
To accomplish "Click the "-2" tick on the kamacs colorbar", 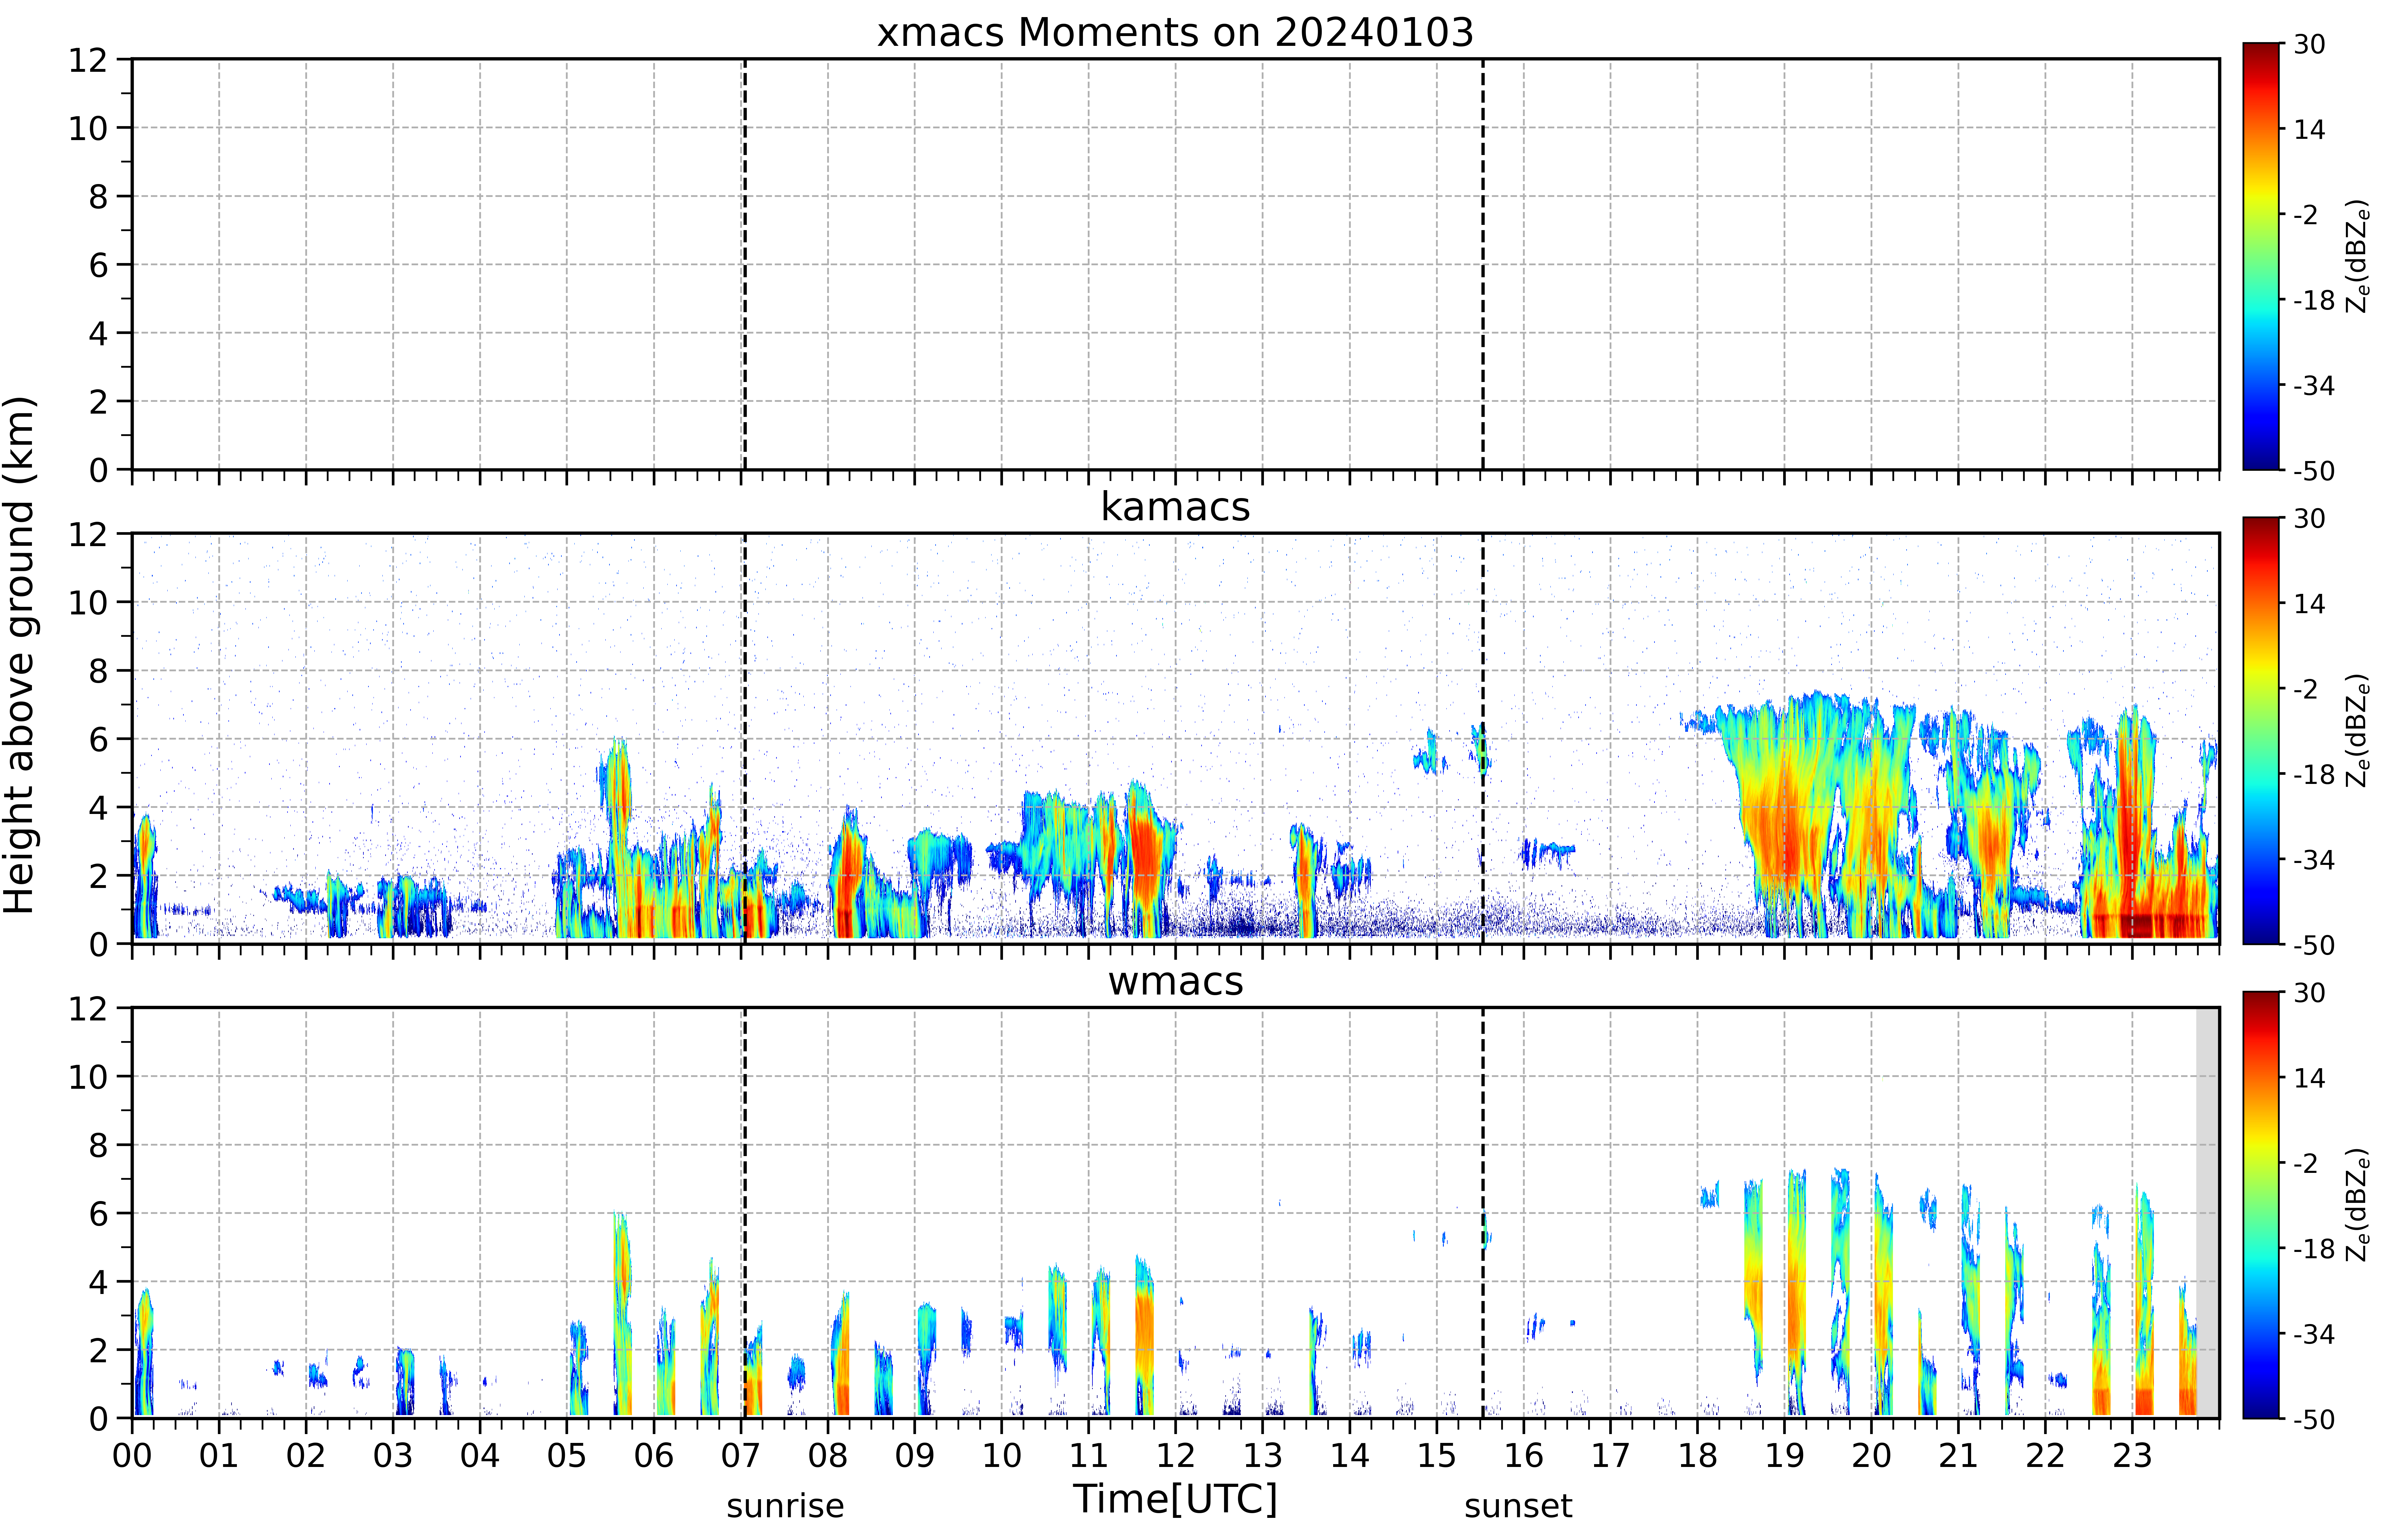I will coord(2306,689).
